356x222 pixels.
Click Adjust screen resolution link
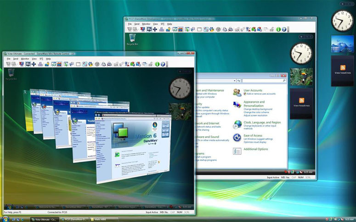pos(255,116)
